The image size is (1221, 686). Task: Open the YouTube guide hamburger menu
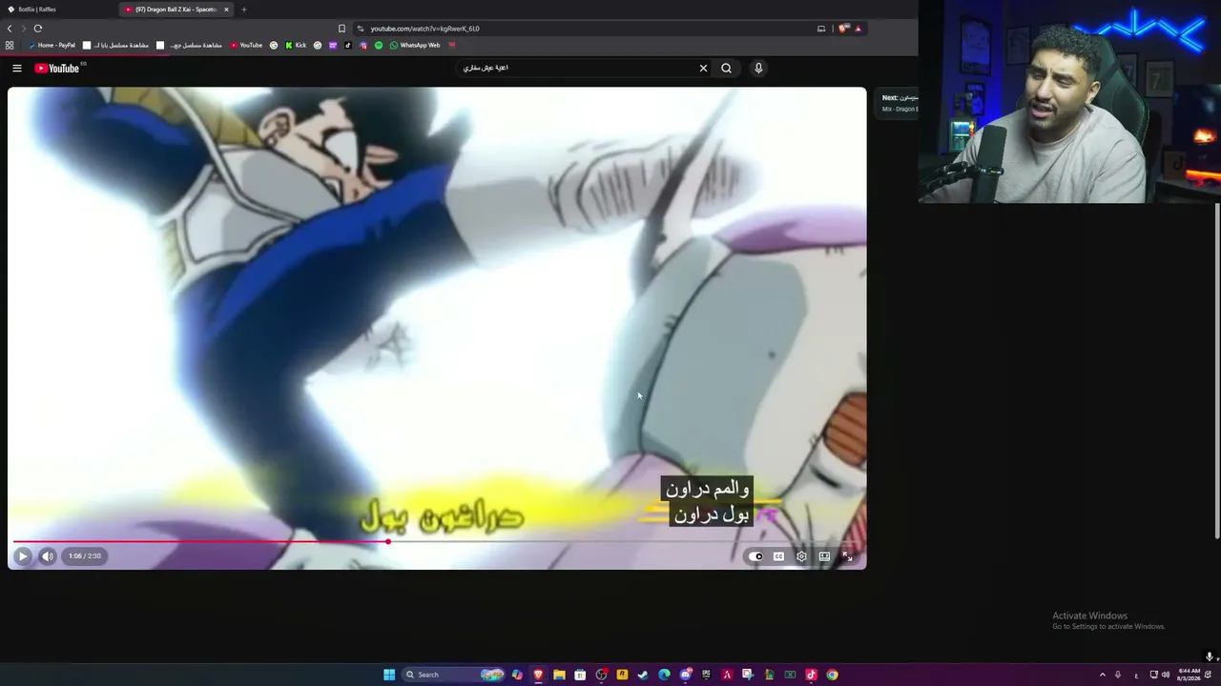[x=17, y=68]
